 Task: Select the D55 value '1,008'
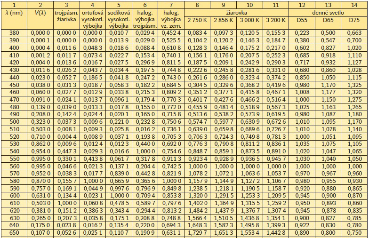302,92
